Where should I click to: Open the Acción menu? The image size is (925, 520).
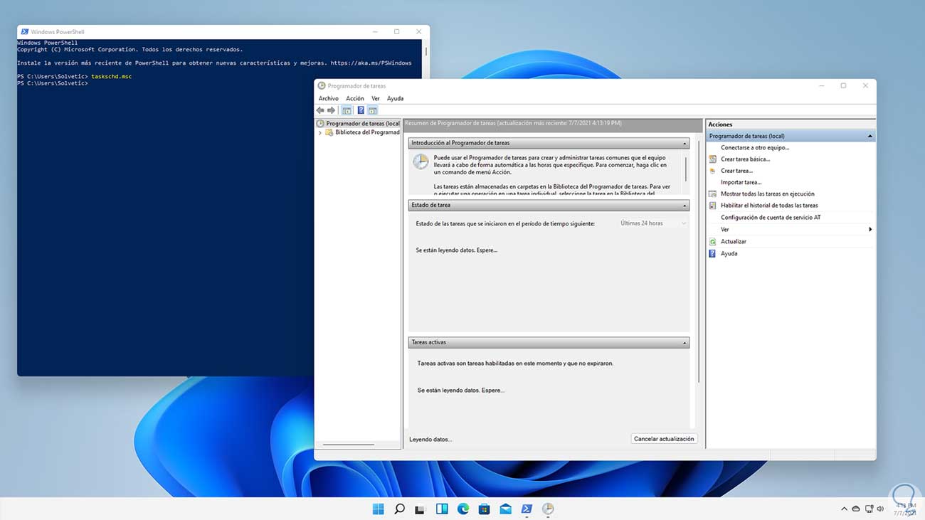tap(354, 98)
